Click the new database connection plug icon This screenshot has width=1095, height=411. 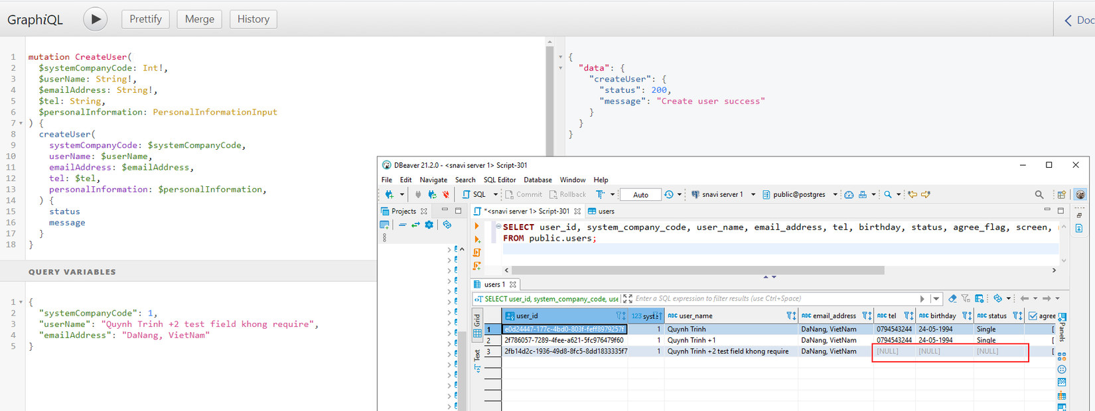tap(390, 195)
